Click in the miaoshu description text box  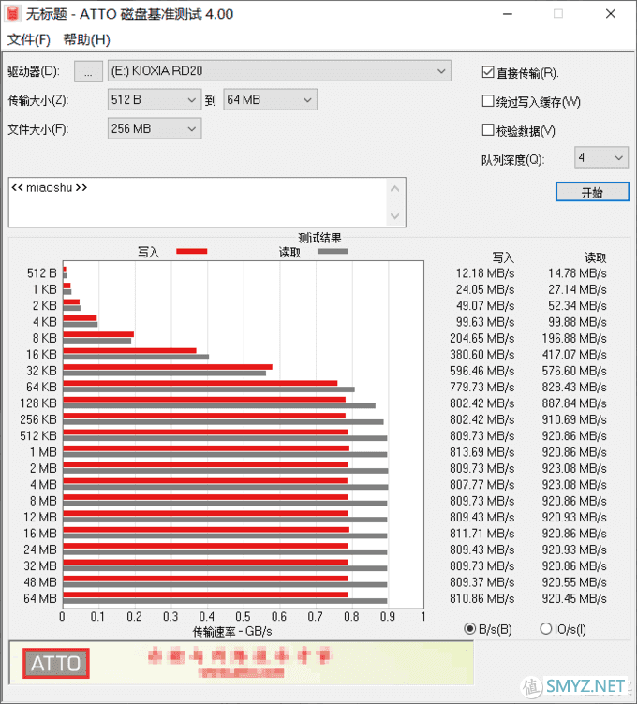(x=198, y=202)
